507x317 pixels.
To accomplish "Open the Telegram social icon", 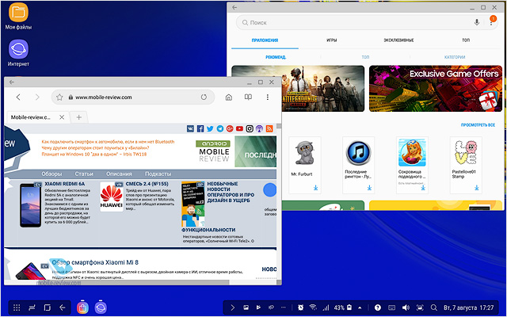I will (220, 128).
